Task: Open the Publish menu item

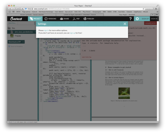Action: [89, 19]
